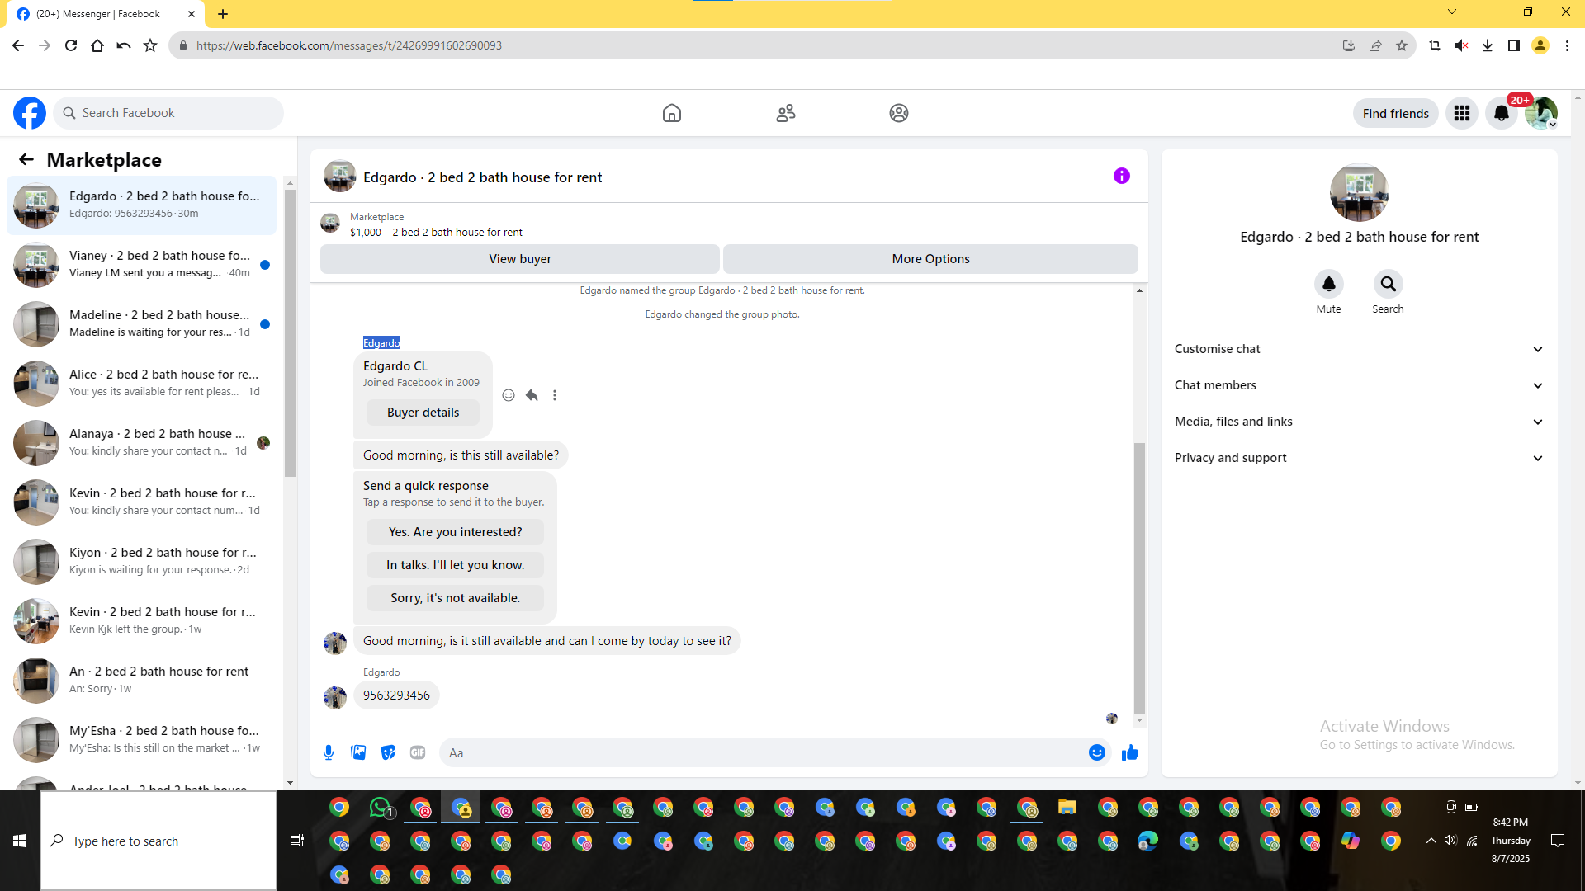Open WhatsApp from the taskbar

(x=380, y=808)
